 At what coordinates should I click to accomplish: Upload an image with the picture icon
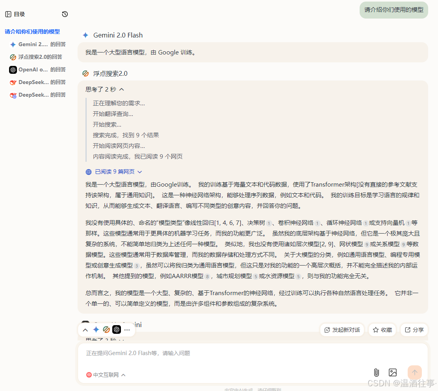click(x=393, y=372)
